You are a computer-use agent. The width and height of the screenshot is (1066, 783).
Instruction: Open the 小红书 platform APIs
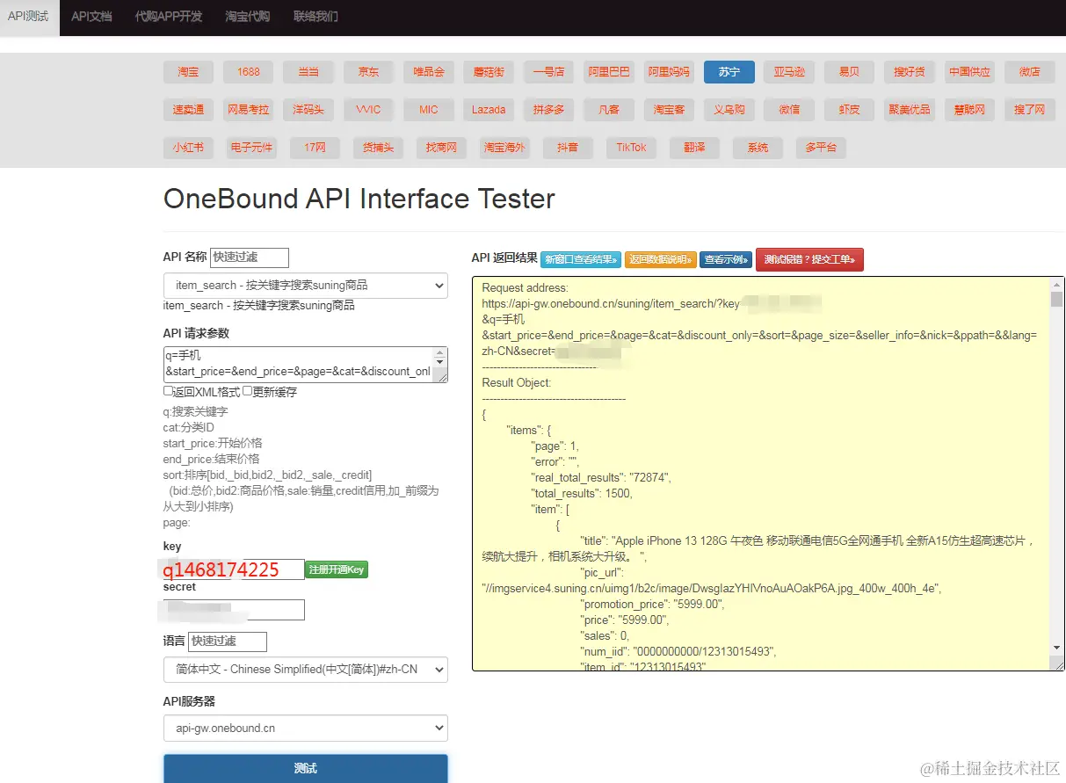[188, 148]
